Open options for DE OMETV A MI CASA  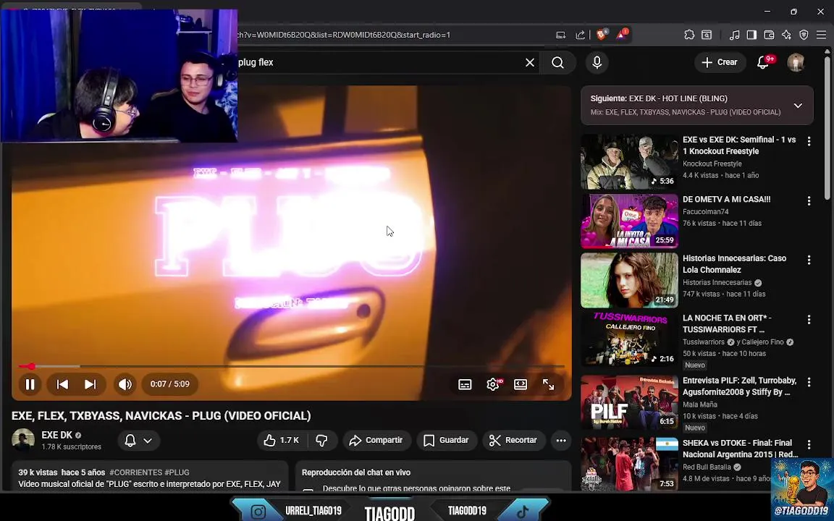809,201
